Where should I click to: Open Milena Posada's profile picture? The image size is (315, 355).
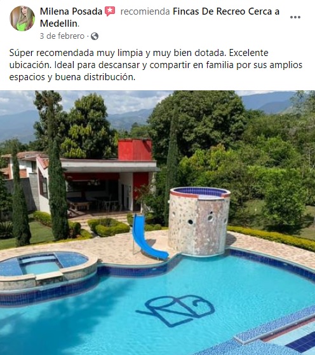[22, 18]
